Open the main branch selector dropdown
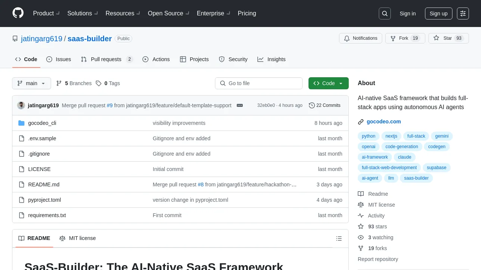Screen dimensions: 481x270 pos(31,83)
